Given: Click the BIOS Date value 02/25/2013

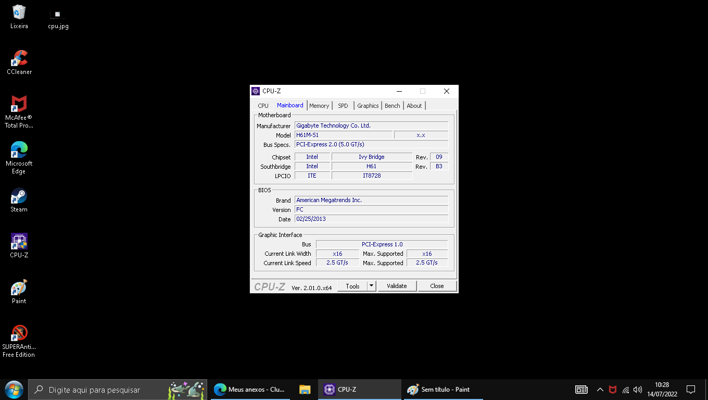Looking at the screenshot, I should click(x=371, y=219).
